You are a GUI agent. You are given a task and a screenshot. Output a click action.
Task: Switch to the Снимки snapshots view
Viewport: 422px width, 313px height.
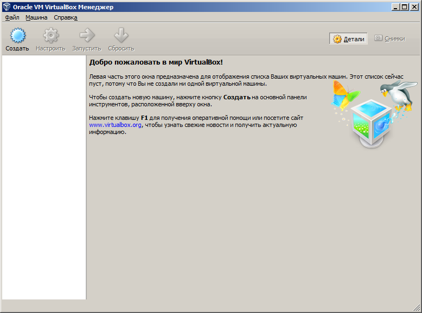click(x=389, y=39)
